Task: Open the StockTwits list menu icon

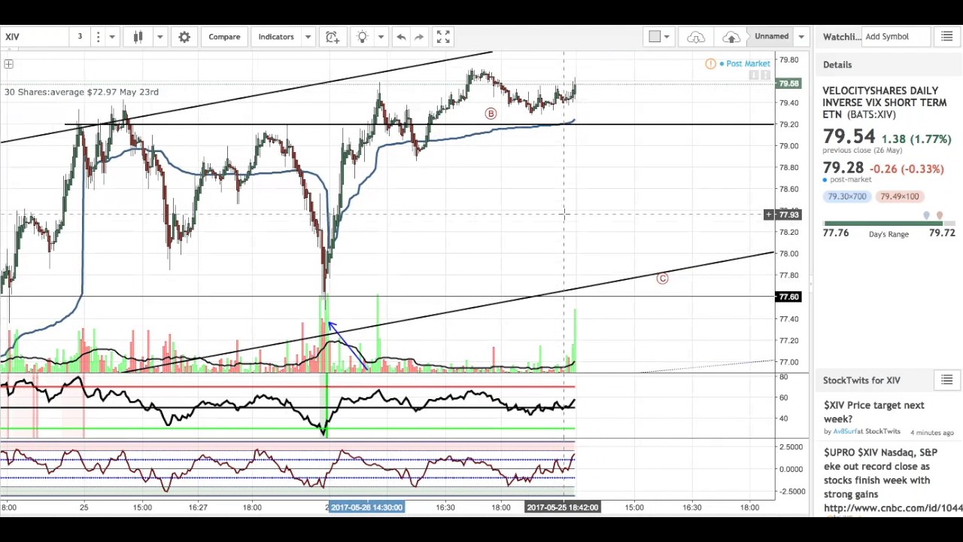Action: click(947, 380)
